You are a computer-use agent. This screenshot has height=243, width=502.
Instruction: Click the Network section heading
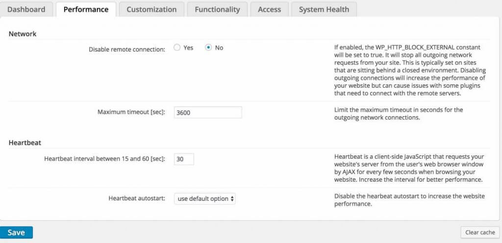(23, 34)
